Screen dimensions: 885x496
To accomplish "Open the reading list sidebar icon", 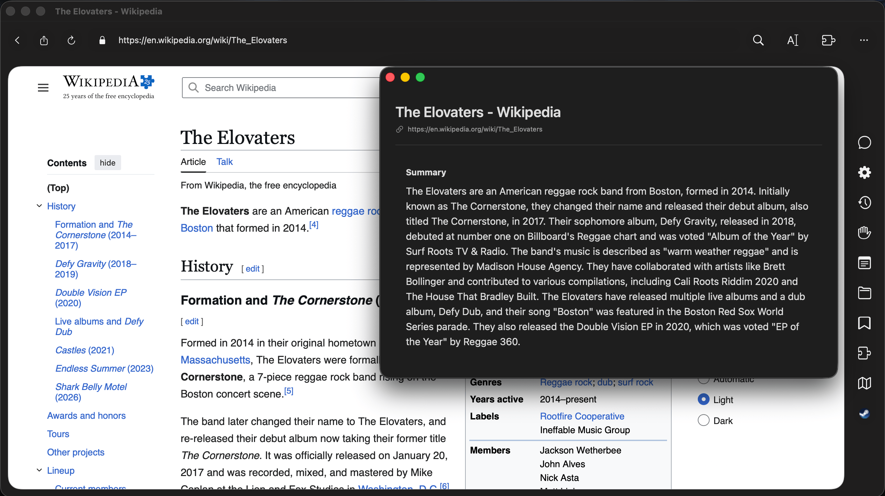I will (864, 263).
